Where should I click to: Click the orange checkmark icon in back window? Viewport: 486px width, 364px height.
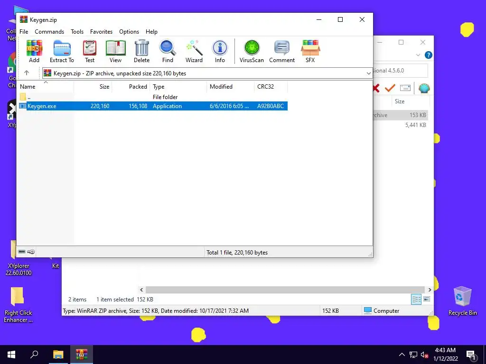tap(390, 88)
